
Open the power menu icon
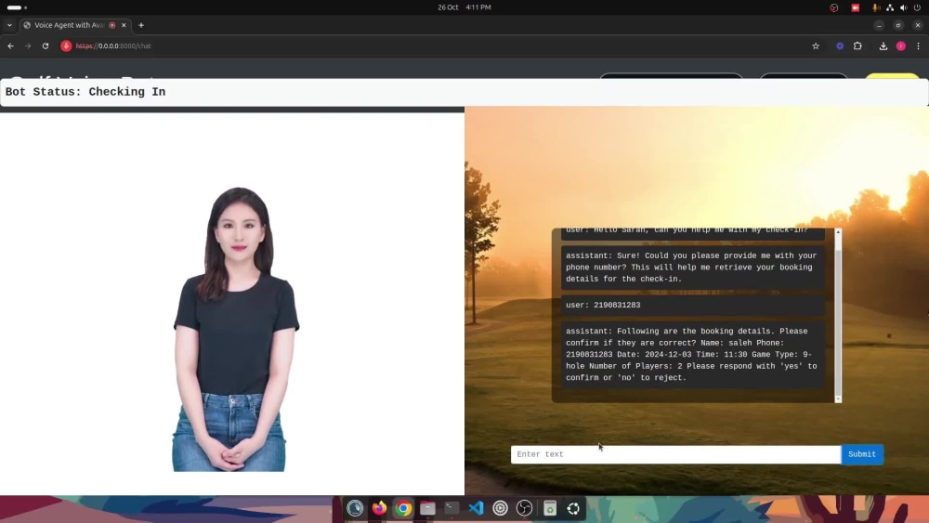pyautogui.click(x=917, y=7)
